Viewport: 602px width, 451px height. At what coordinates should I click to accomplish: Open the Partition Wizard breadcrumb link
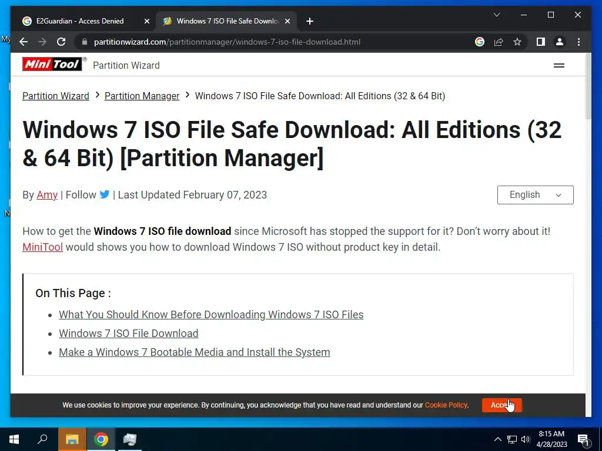(56, 96)
